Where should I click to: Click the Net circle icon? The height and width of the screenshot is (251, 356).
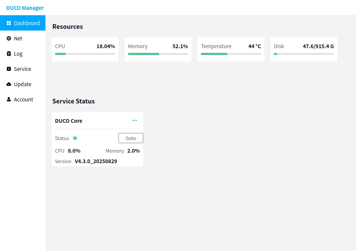coord(9,38)
